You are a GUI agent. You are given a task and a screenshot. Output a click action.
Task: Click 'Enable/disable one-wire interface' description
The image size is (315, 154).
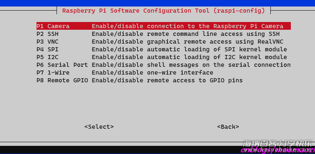pos(152,73)
